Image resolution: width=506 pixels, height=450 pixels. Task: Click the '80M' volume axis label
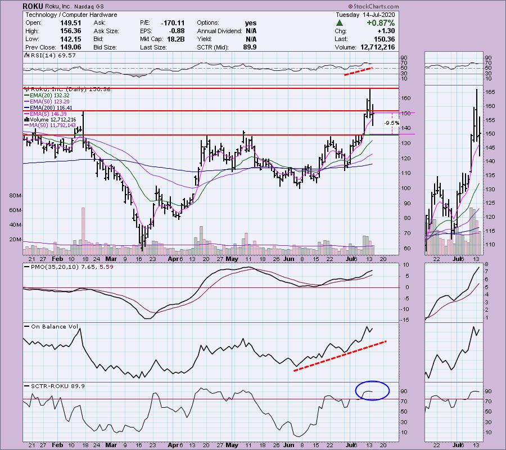(x=15, y=196)
